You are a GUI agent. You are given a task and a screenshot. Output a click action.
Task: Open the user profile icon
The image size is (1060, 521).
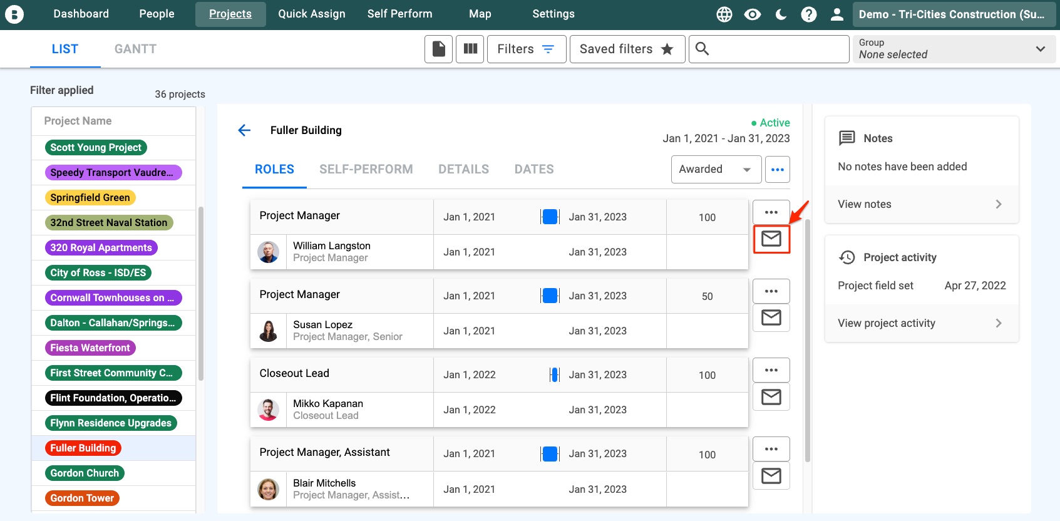pos(837,14)
